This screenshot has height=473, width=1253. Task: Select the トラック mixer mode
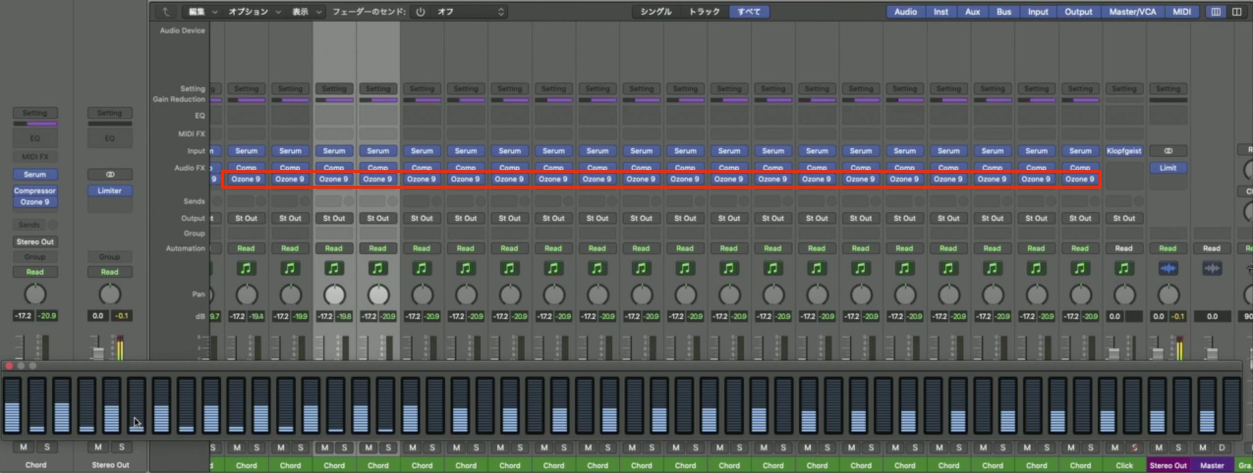(x=704, y=12)
